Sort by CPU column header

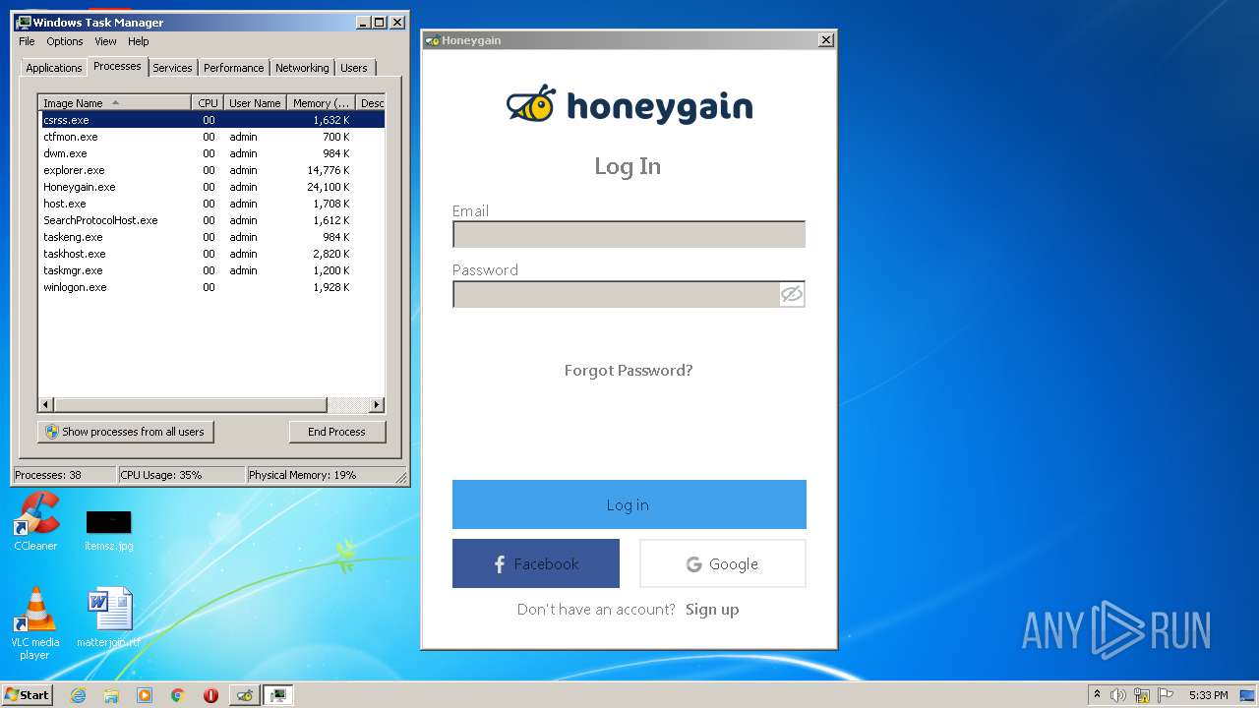(x=208, y=103)
